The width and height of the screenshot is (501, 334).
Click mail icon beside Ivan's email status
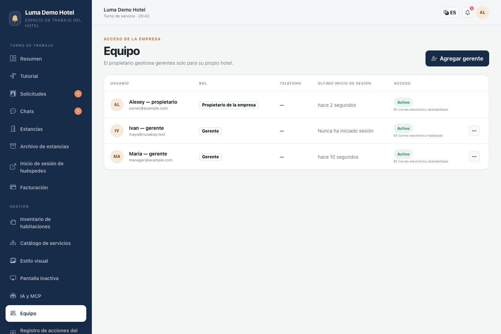[x=395, y=136]
